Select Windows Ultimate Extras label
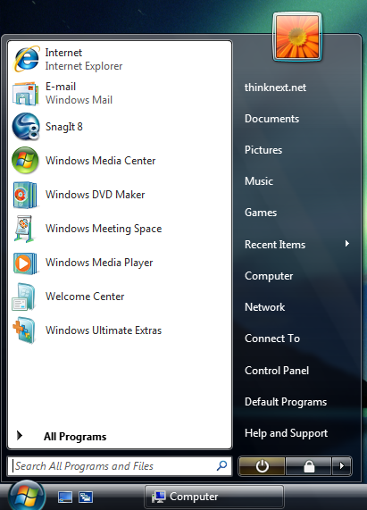The height and width of the screenshot is (510, 367). [104, 330]
